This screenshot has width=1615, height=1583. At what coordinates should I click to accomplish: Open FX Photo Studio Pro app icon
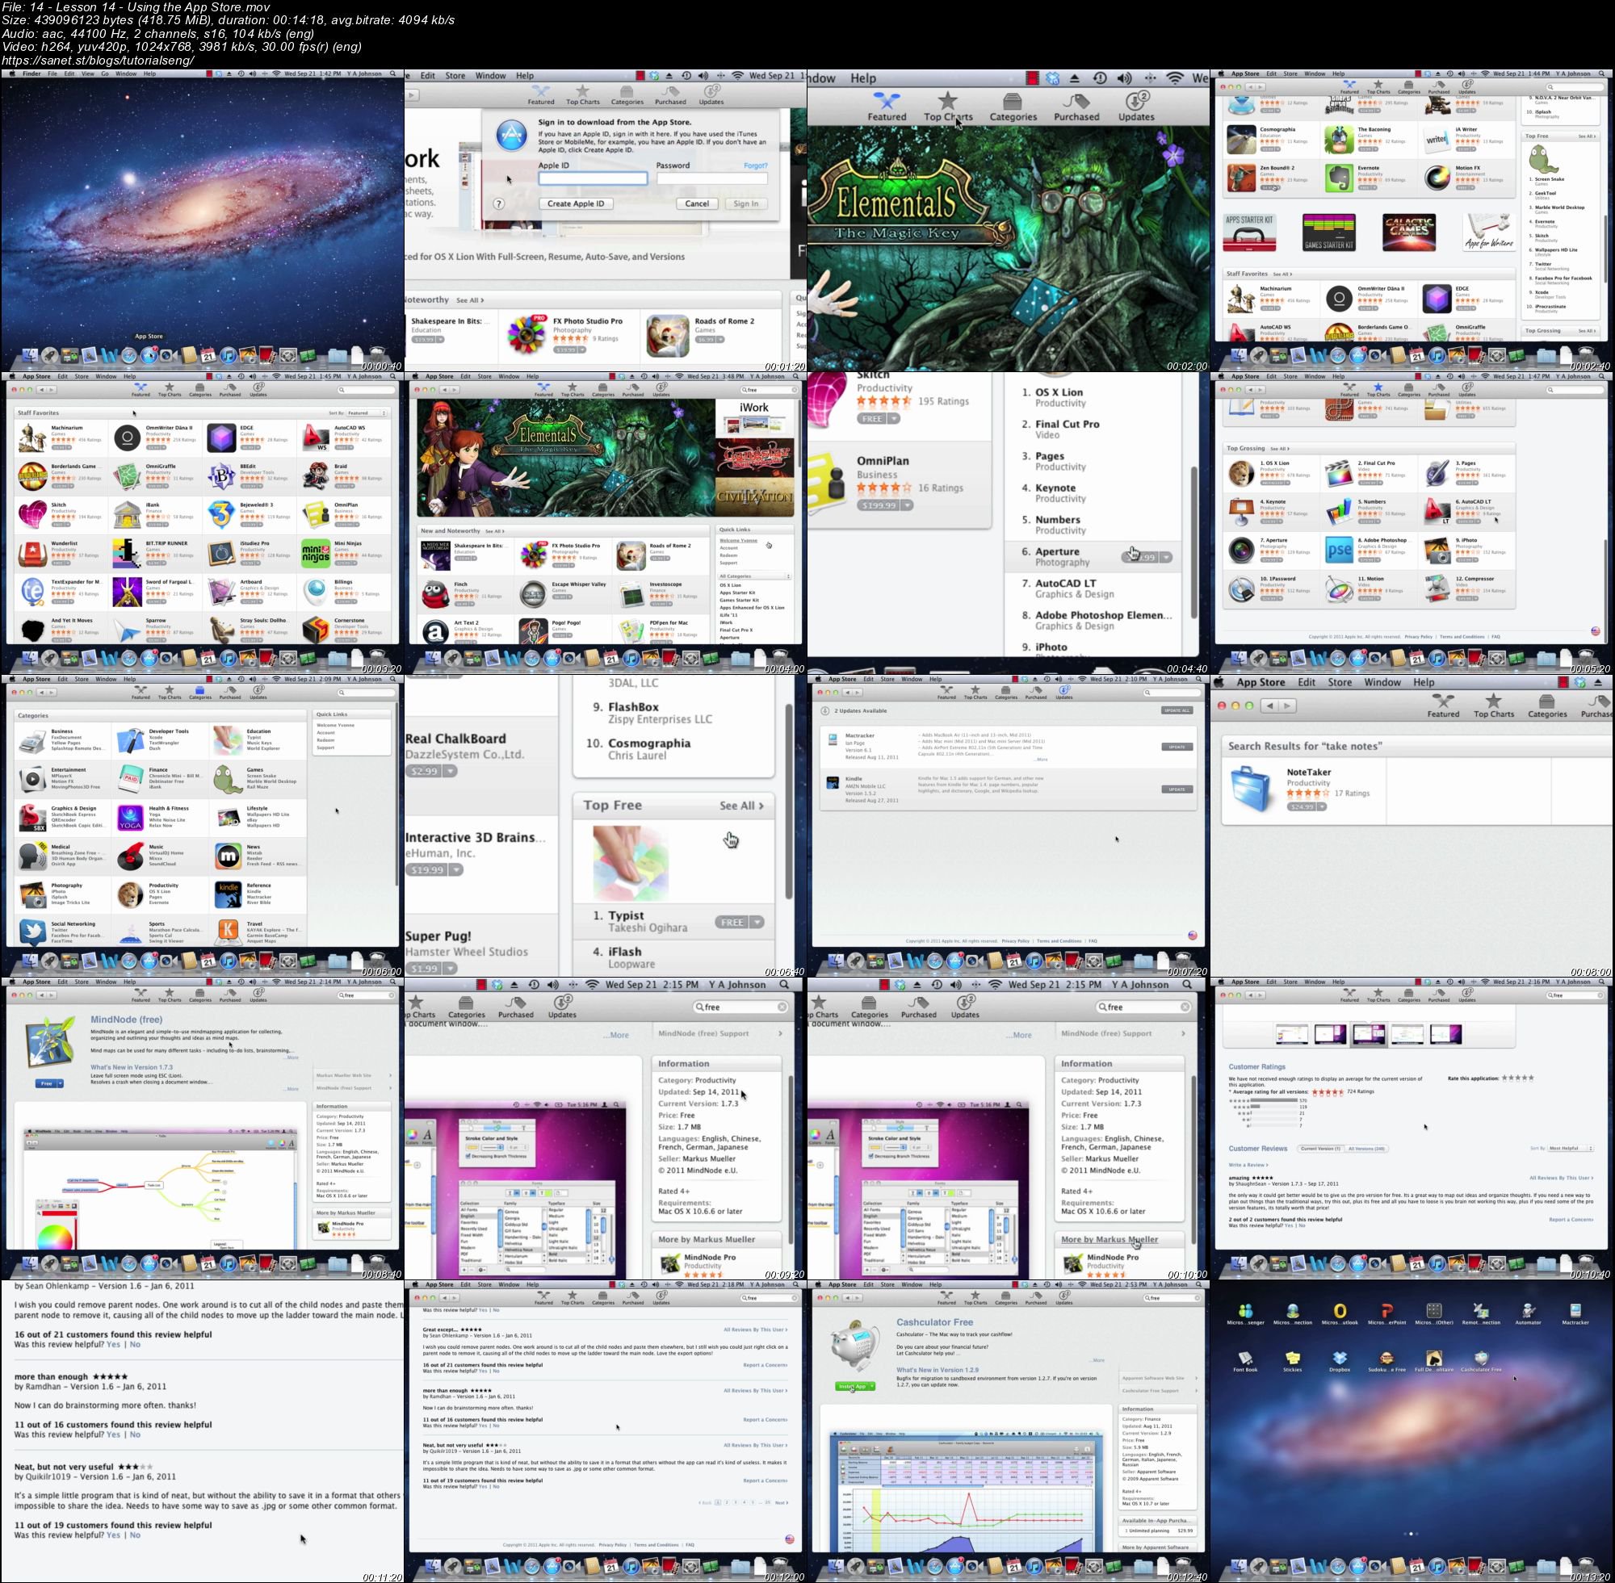click(526, 334)
